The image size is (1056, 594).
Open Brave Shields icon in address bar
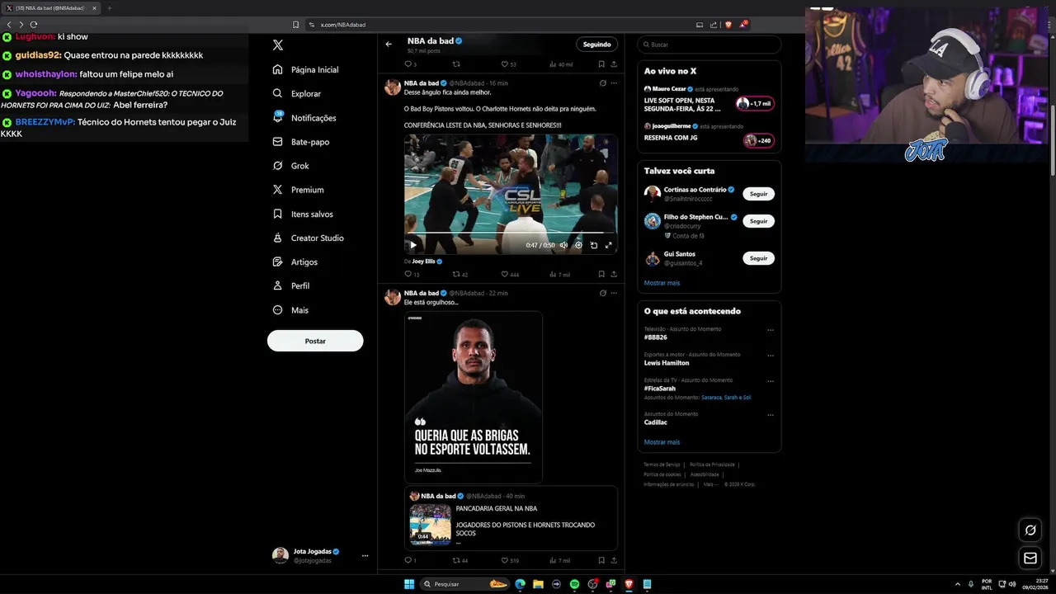coord(728,25)
